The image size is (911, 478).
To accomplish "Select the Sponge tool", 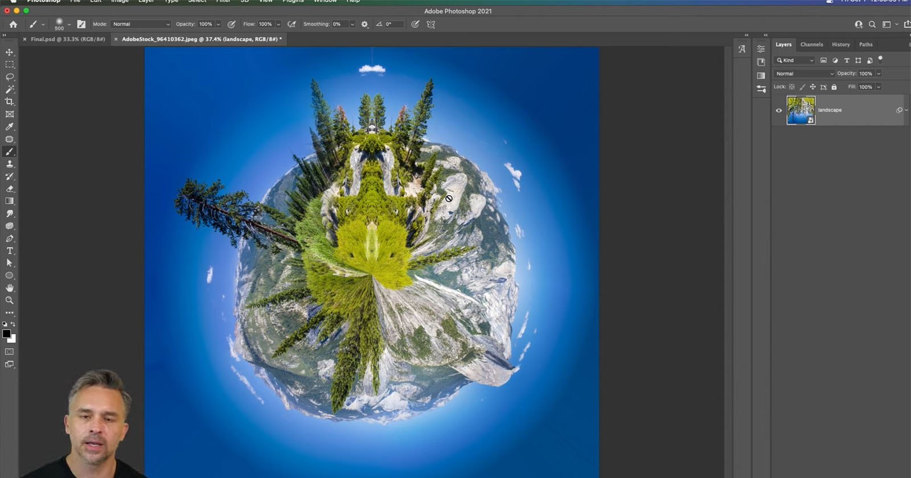I will click(x=10, y=226).
